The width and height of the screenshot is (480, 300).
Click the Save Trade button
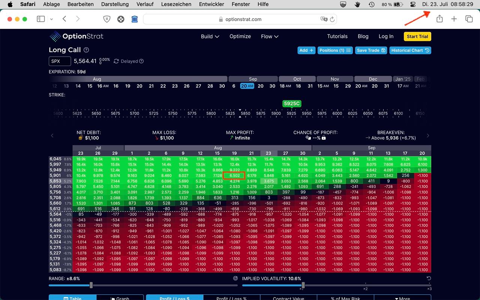click(371, 50)
